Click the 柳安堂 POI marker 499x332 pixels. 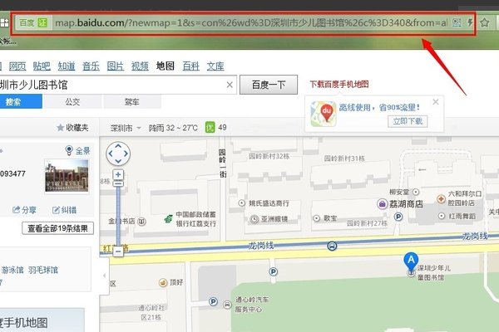click(x=416, y=192)
